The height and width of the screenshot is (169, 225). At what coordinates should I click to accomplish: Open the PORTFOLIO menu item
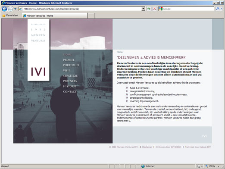point(71,65)
